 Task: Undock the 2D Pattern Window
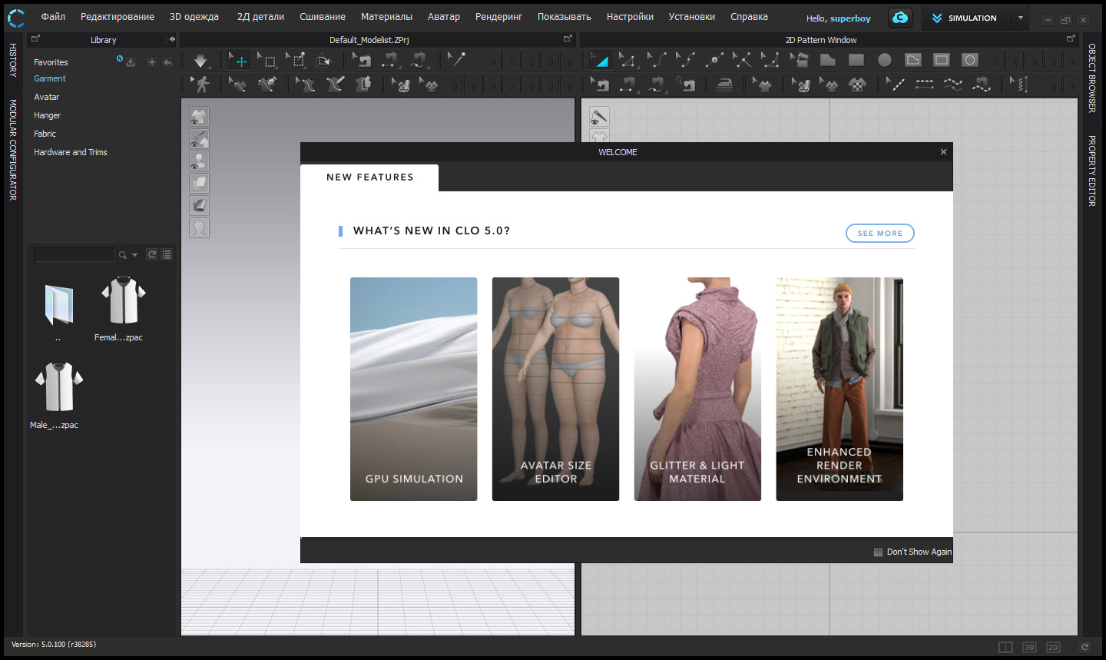[1071, 38]
